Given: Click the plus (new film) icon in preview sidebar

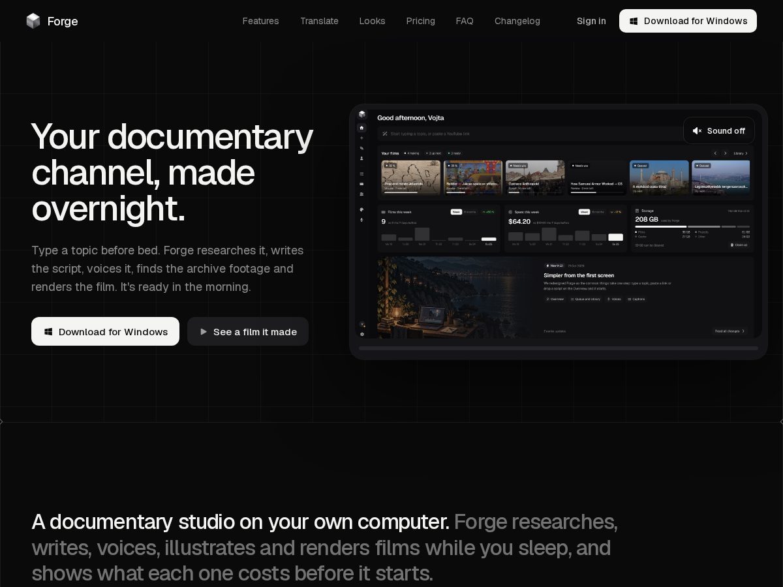Looking at the screenshot, I should pyautogui.click(x=361, y=138).
